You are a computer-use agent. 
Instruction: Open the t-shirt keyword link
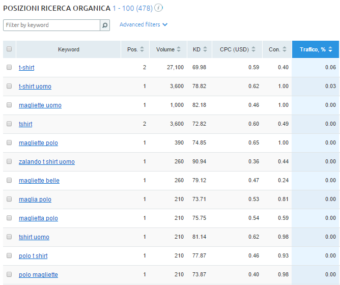click(x=26, y=68)
